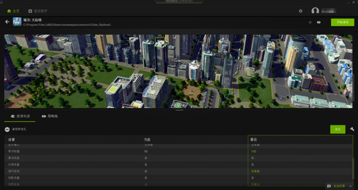Click the optimal value 100
The width and height of the screenshot is (358, 190).
254,151
